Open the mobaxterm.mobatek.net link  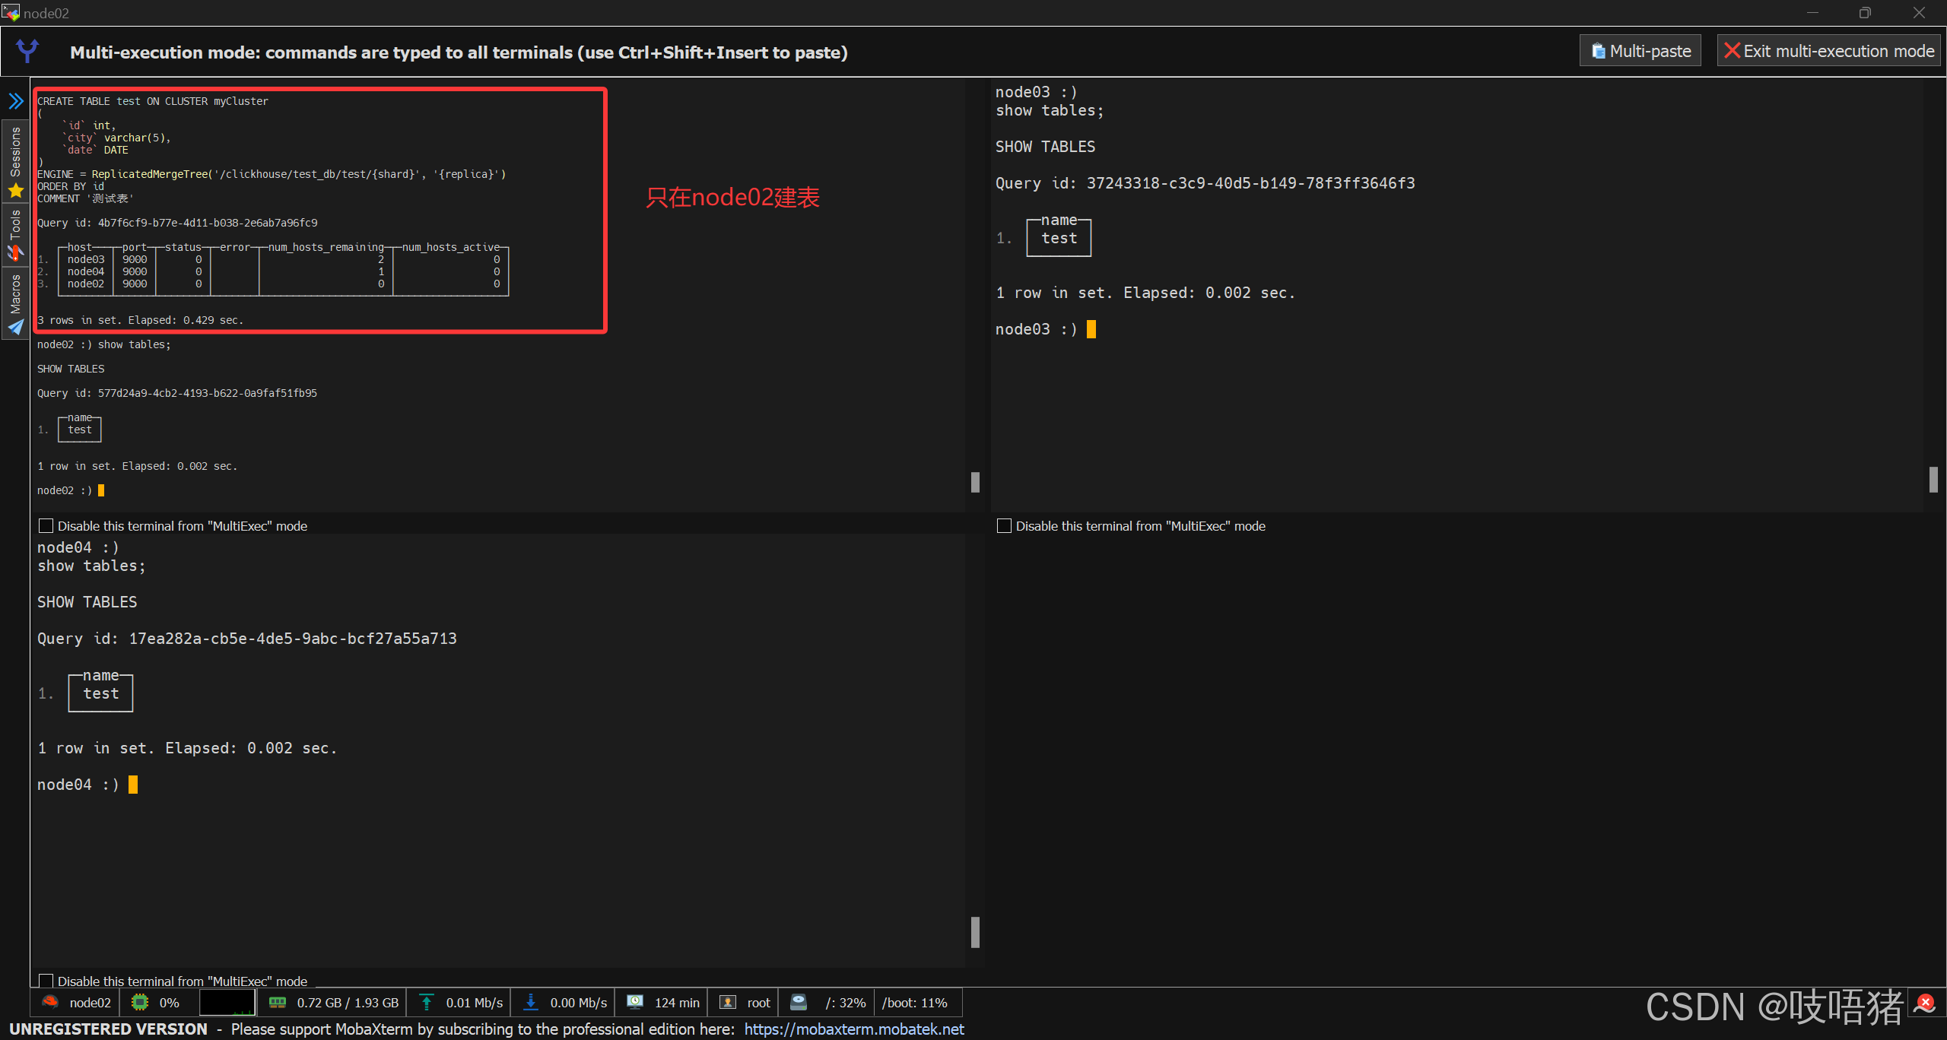pyautogui.click(x=854, y=1029)
